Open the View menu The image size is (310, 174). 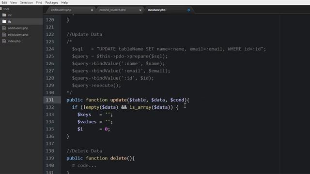click(x=14, y=2)
